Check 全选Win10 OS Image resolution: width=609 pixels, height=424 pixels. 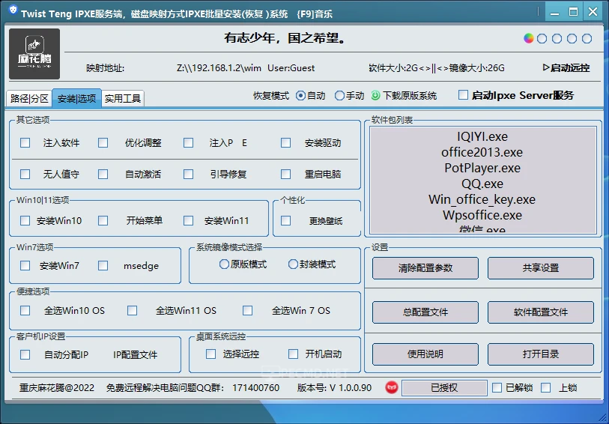coord(25,311)
